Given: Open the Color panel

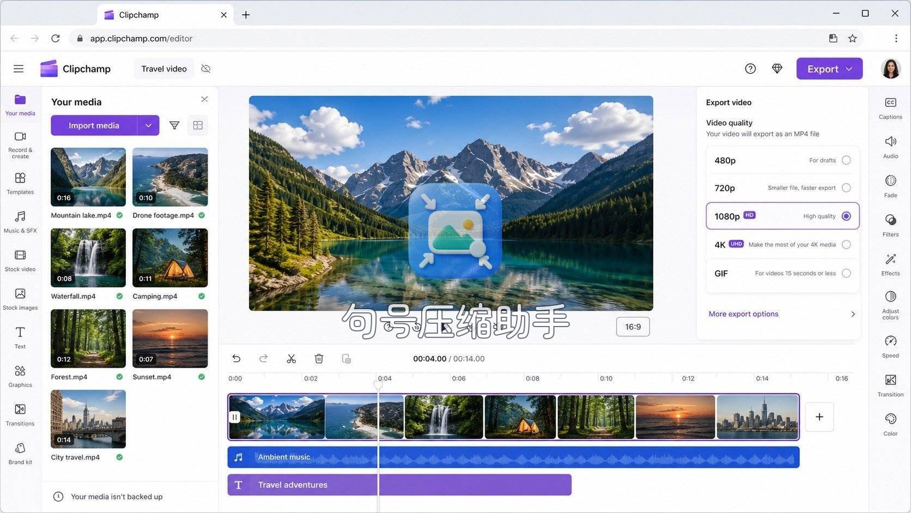Looking at the screenshot, I should [890, 425].
